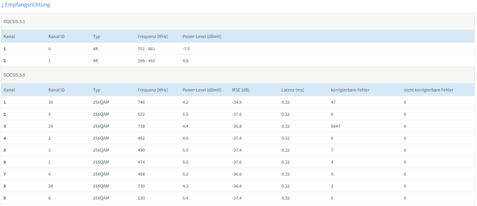477x206 pixels.
Task: Select Kanal ID 29 cell
Action: click(51, 127)
